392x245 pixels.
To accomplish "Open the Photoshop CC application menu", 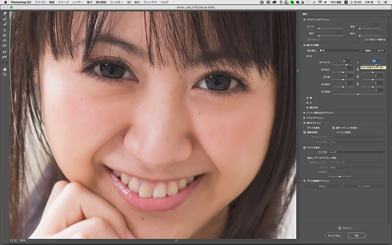I will 21,2.
